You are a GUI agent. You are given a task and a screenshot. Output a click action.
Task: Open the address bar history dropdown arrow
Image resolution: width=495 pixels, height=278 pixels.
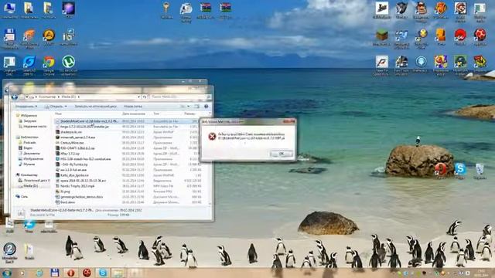click(138, 97)
